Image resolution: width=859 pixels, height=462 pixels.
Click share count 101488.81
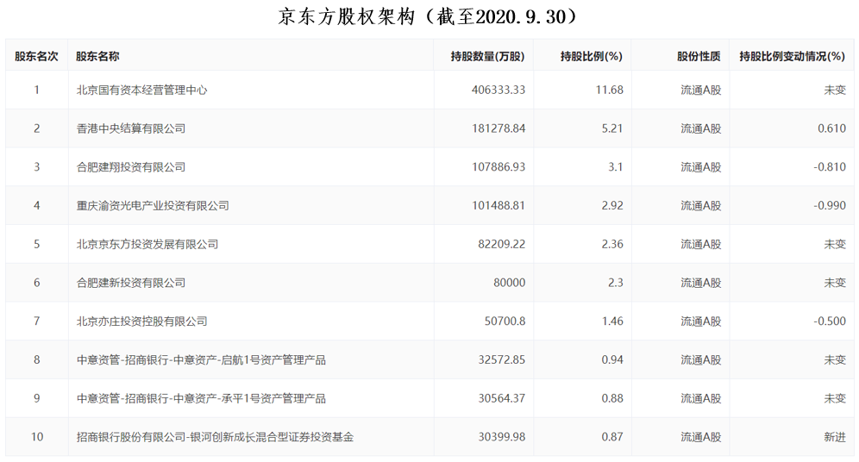pos(498,206)
